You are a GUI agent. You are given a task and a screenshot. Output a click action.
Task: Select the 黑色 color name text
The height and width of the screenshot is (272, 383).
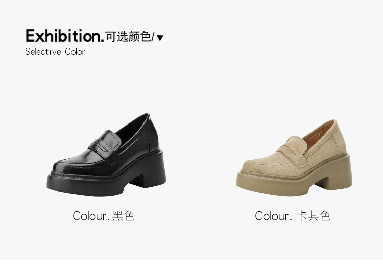tap(124, 216)
